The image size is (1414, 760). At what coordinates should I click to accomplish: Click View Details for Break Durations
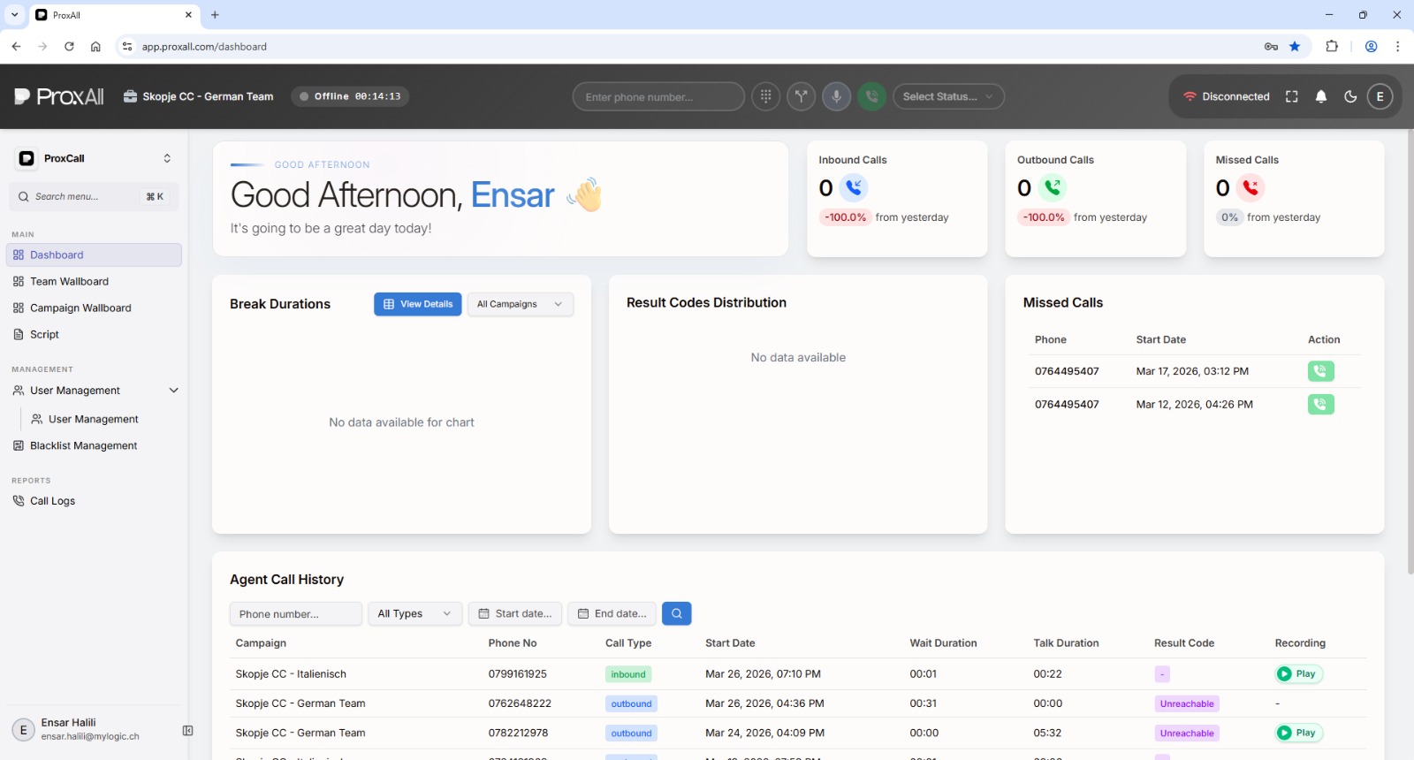click(x=417, y=304)
